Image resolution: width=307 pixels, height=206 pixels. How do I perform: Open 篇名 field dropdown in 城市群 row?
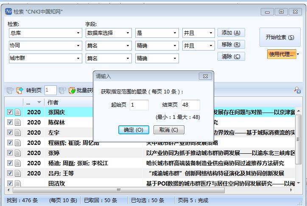pyautogui.click(x=128, y=59)
